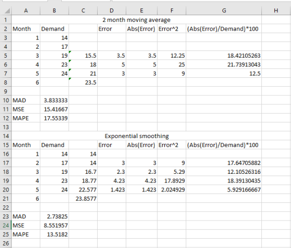Click the '2 month moving average' title cell
This screenshot has width=291, height=248.
pyautogui.click(x=136, y=20)
